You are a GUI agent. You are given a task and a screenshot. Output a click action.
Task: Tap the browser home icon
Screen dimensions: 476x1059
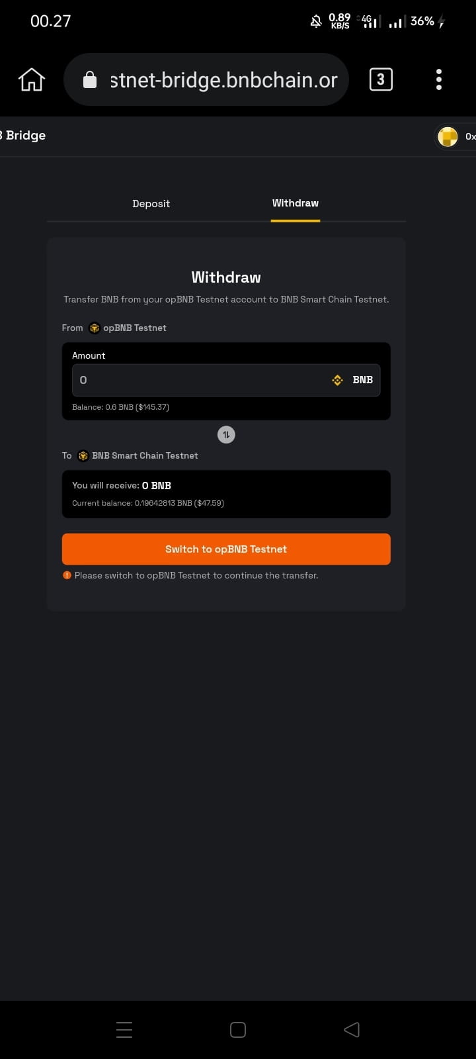[31, 80]
